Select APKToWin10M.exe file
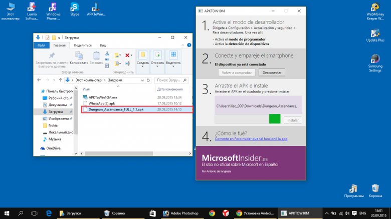This screenshot has height=219, width=391. click(x=103, y=97)
